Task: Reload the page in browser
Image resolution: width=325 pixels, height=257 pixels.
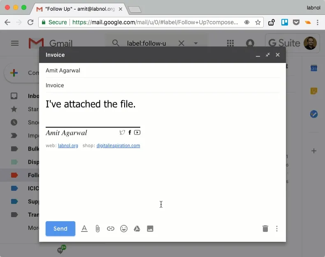Action: (x=30, y=22)
